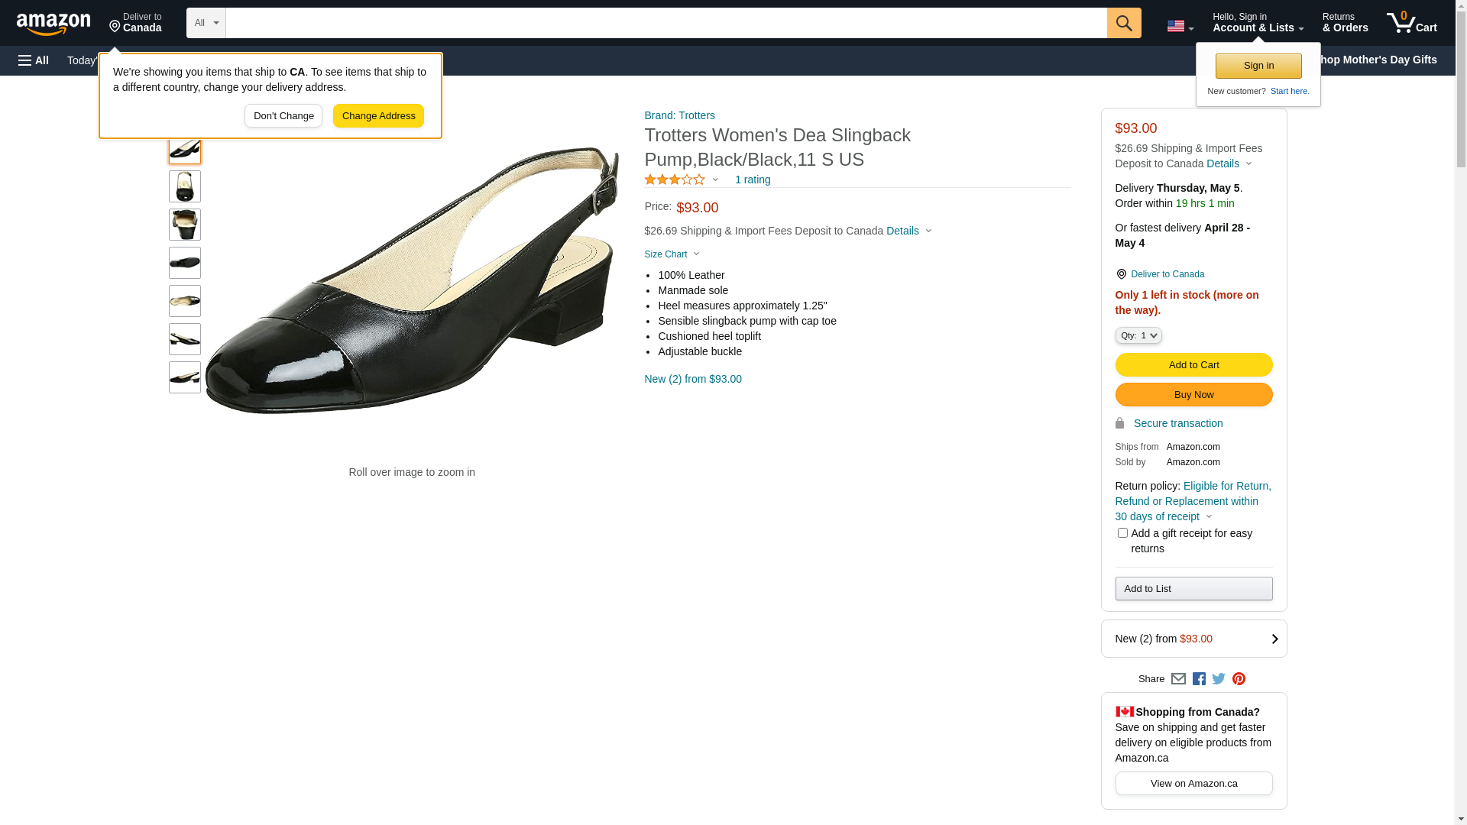Screen dimensions: 1467x825
Task: Expand the Size Chart
Action: [x=671, y=254]
